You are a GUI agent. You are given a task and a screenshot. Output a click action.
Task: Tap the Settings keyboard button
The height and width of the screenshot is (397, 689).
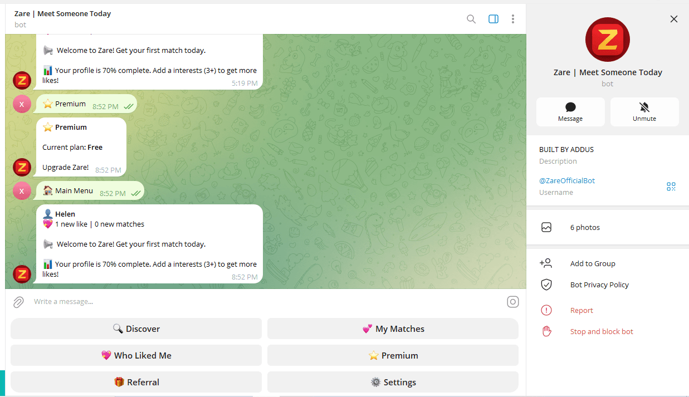click(x=393, y=382)
